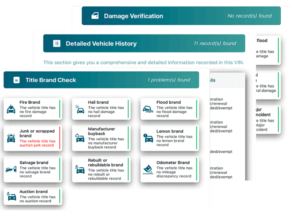
Task: Click the clipboard icon beside Title Brand Check
Action: (x=16, y=80)
